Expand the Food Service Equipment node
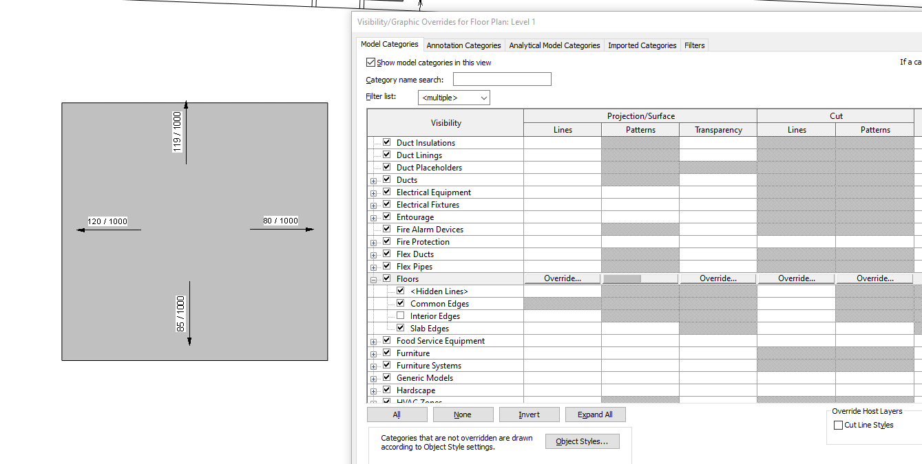The width and height of the screenshot is (922, 464). coord(374,342)
